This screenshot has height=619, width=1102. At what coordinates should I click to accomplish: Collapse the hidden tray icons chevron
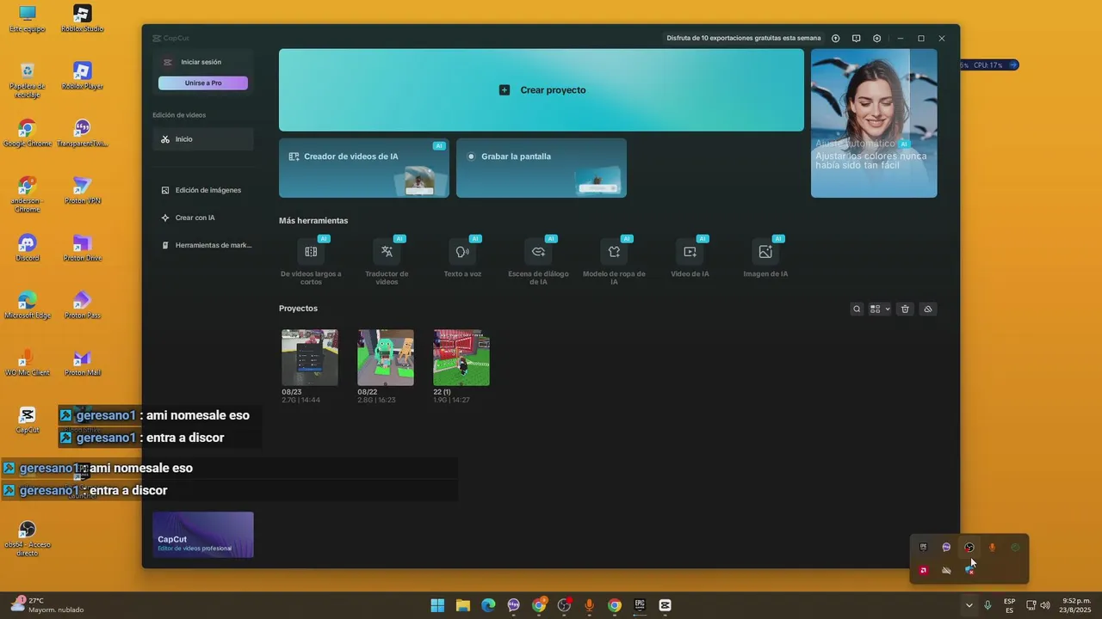coord(969,605)
